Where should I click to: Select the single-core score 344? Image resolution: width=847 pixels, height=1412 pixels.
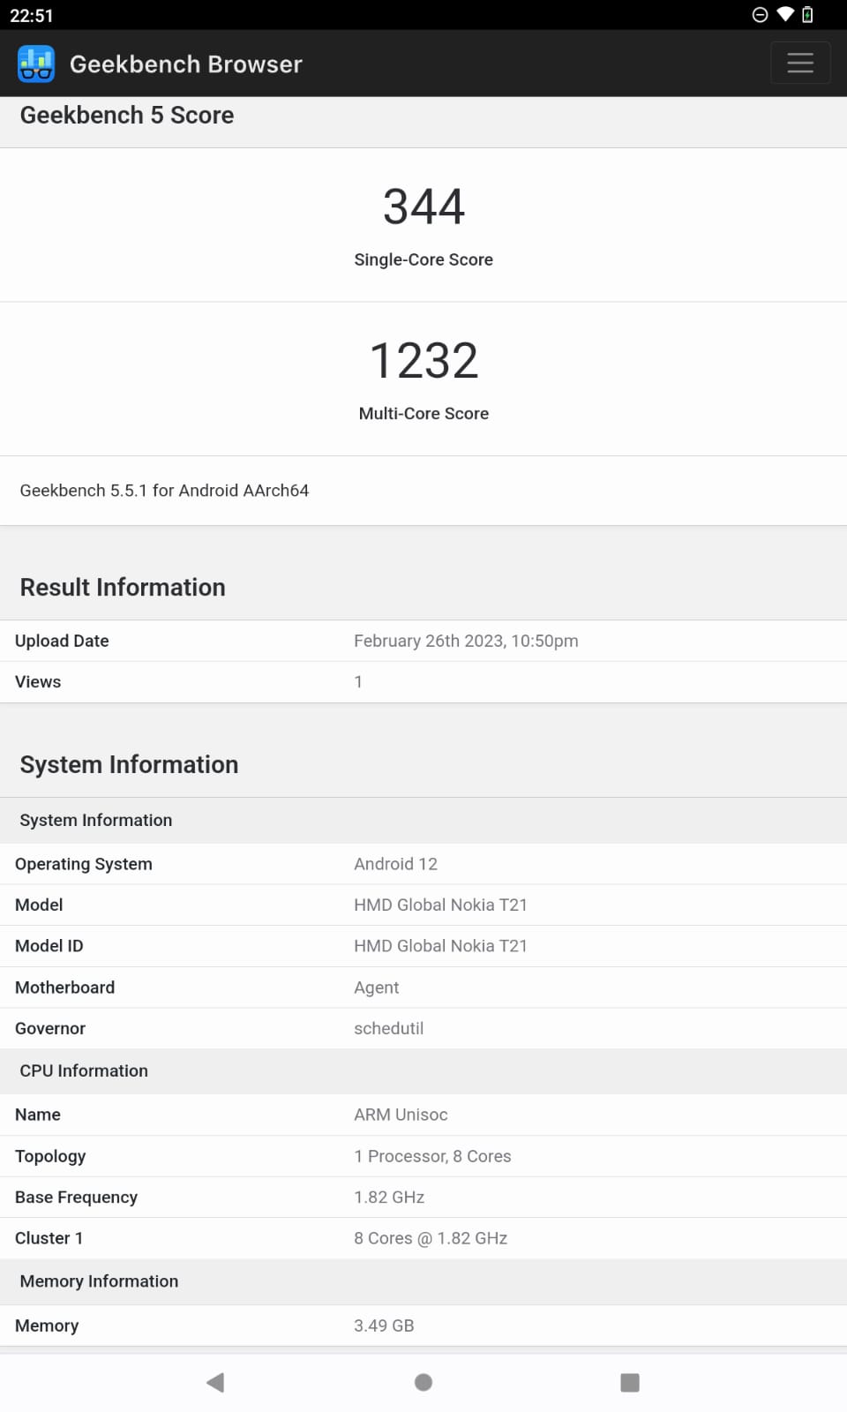pos(423,207)
